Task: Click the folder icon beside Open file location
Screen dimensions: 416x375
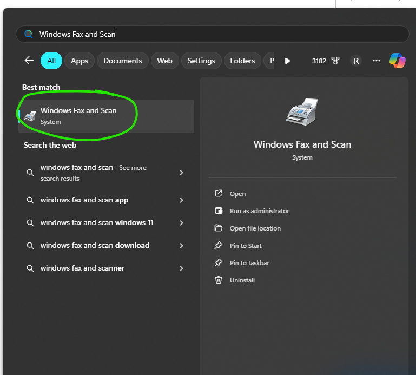Action: [219, 228]
